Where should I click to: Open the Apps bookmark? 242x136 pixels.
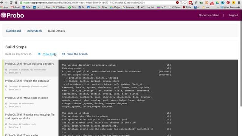(4, 7)
